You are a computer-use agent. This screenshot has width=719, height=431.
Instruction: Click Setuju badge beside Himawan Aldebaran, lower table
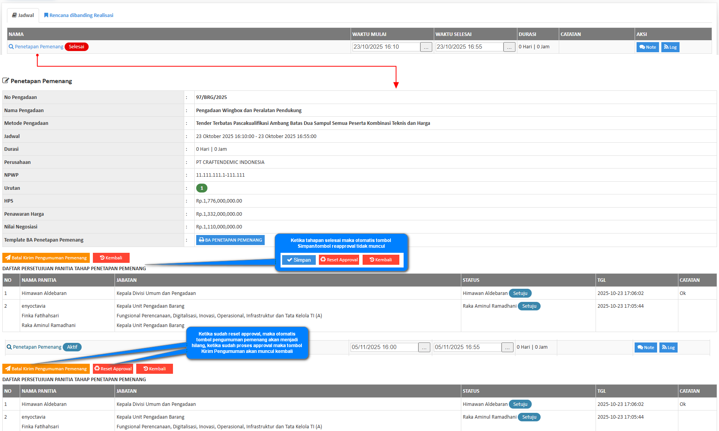520,404
